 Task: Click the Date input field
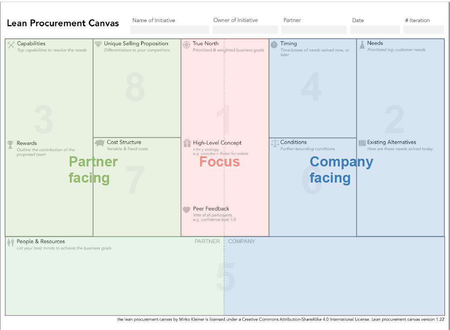pos(375,30)
